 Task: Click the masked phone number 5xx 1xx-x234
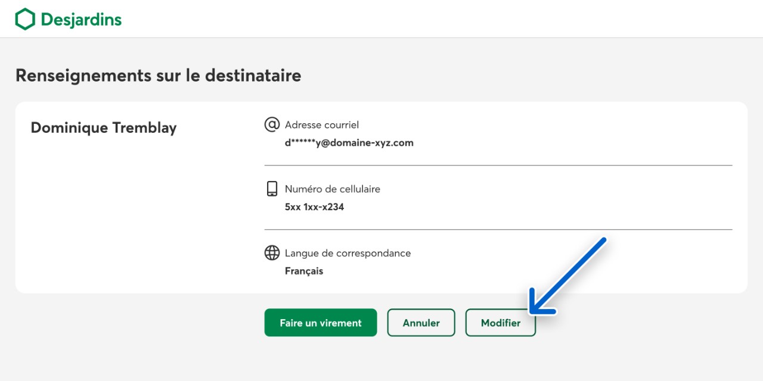[314, 207]
